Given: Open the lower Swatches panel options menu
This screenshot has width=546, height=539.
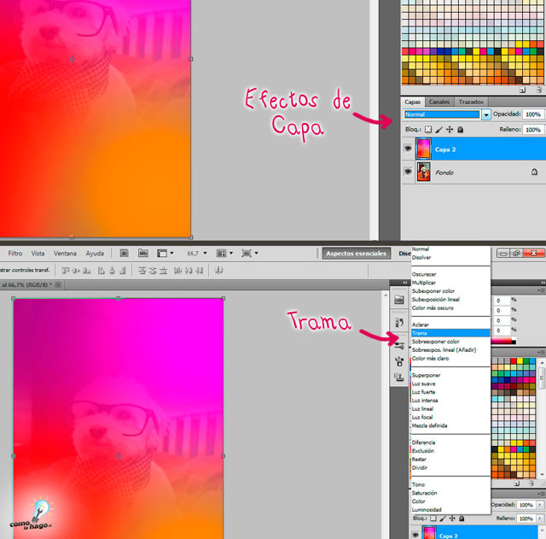Looking at the screenshot, I should point(541,353).
